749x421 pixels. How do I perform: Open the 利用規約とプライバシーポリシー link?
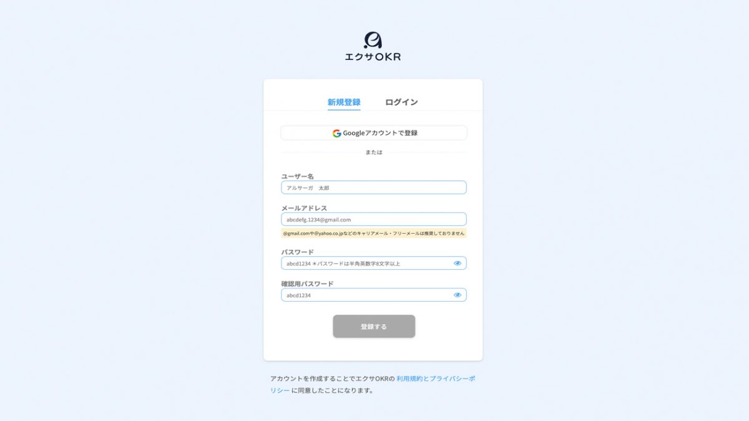pos(373,384)
